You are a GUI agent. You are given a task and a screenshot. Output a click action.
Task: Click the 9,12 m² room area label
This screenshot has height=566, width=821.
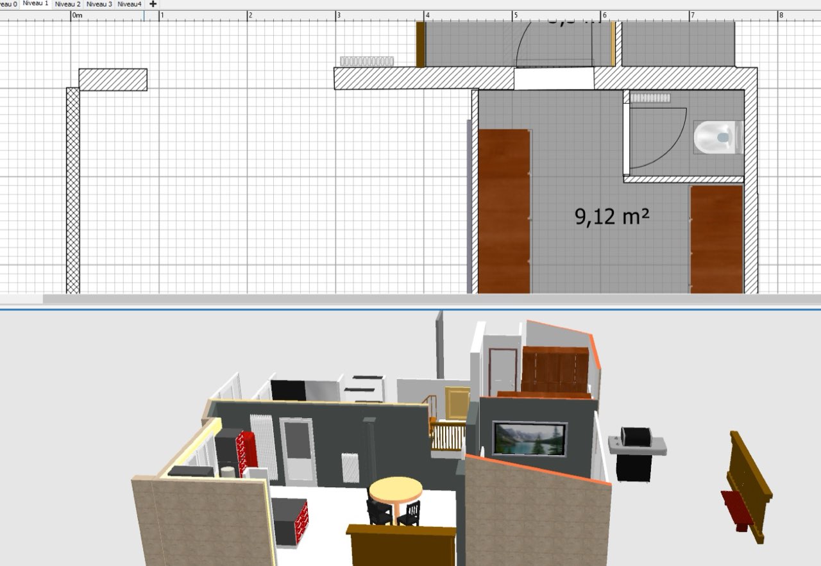tap(612, 216)
